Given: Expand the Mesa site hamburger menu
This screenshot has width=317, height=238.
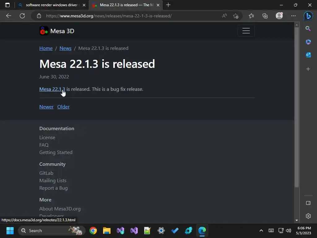Looking at the screenshot, I should coord(246,31).
